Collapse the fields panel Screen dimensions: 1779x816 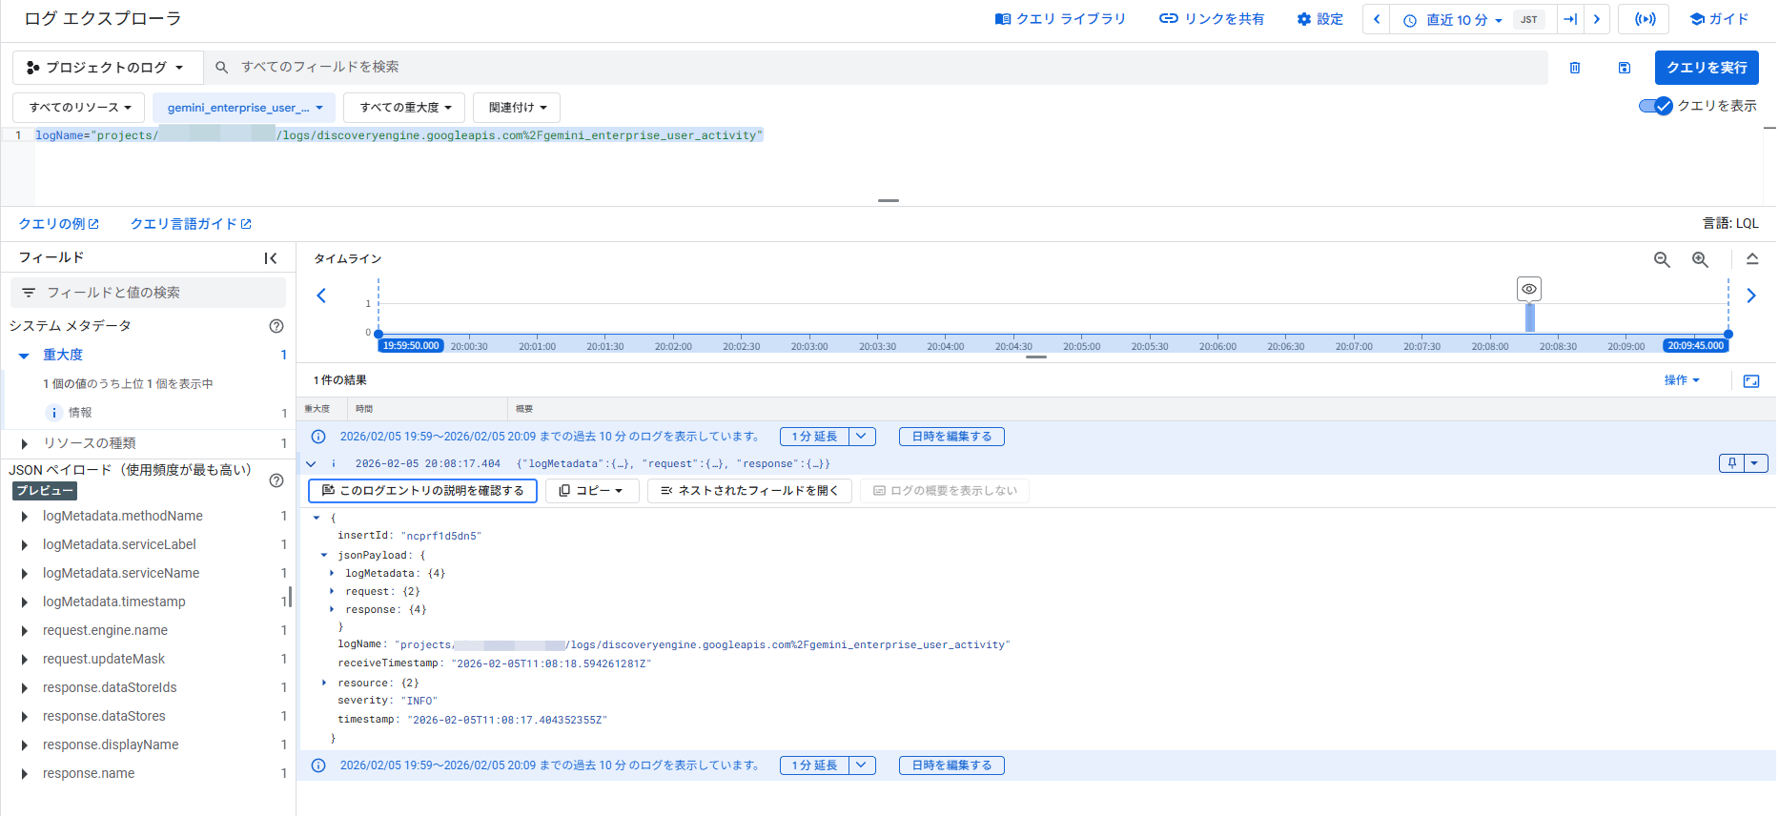(x=271, y=258)
